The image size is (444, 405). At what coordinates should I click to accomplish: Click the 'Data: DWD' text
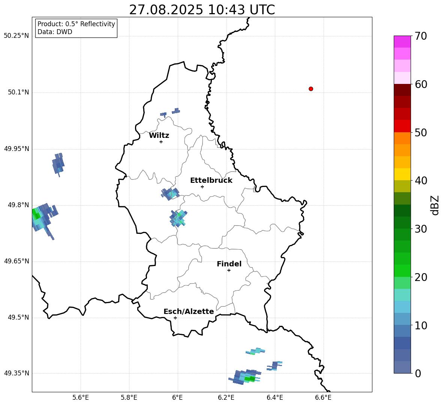[55, 32]
